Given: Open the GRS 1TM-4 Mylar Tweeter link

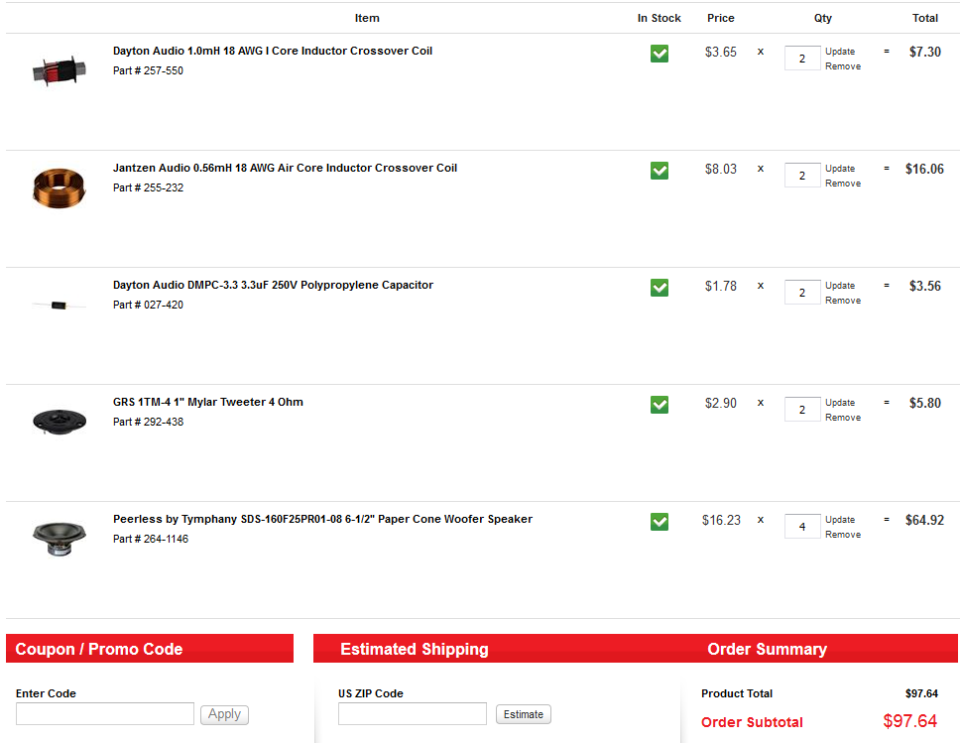Looking at the screenshot, I should tap(208, 402).
